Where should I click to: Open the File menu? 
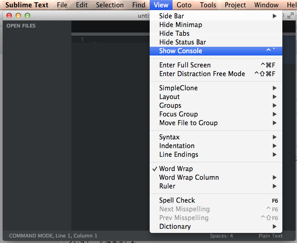click(62, 5)
